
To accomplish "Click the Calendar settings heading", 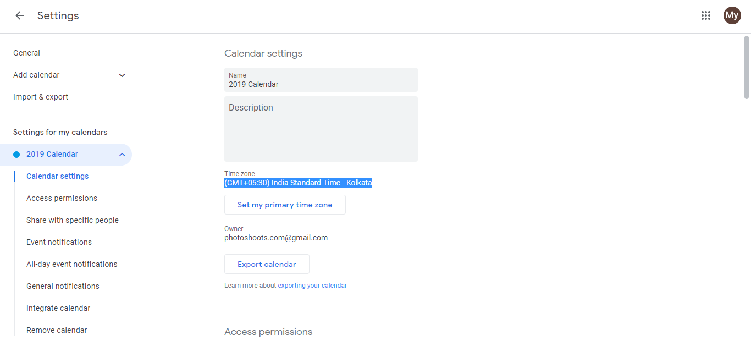I will tap(263, 53).
